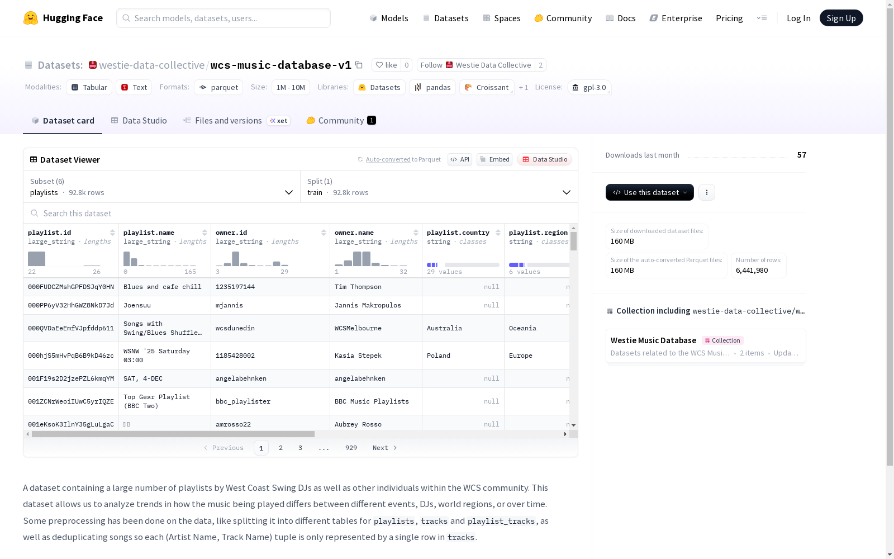
Task: Click the search magnifier in dataset search
Action: [x=35, y=213]
